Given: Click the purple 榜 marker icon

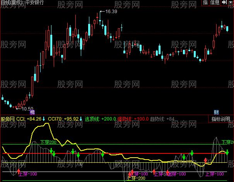Looking at the screenshot, I should coord(32,112).
